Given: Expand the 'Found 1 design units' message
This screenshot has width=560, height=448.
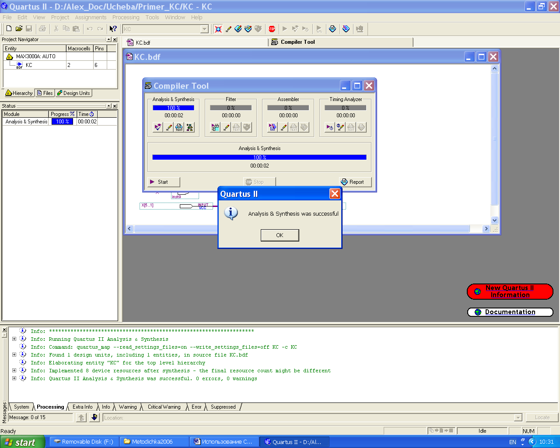Looking at the screenshot, I should [14, 355].
